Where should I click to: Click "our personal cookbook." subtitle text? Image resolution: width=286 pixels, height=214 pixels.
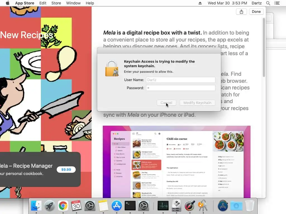22,174
